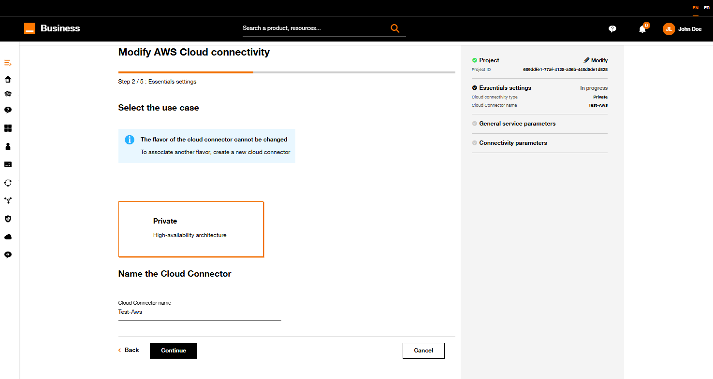Click the 'Step 2 / 5 : Essentials settings' text
The width and height of the screenshot is (713, 379).
pyautogui.click(x=157, y=82)
